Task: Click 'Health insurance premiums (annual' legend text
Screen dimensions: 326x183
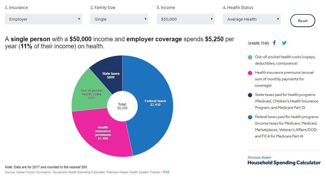Action: 284,73
